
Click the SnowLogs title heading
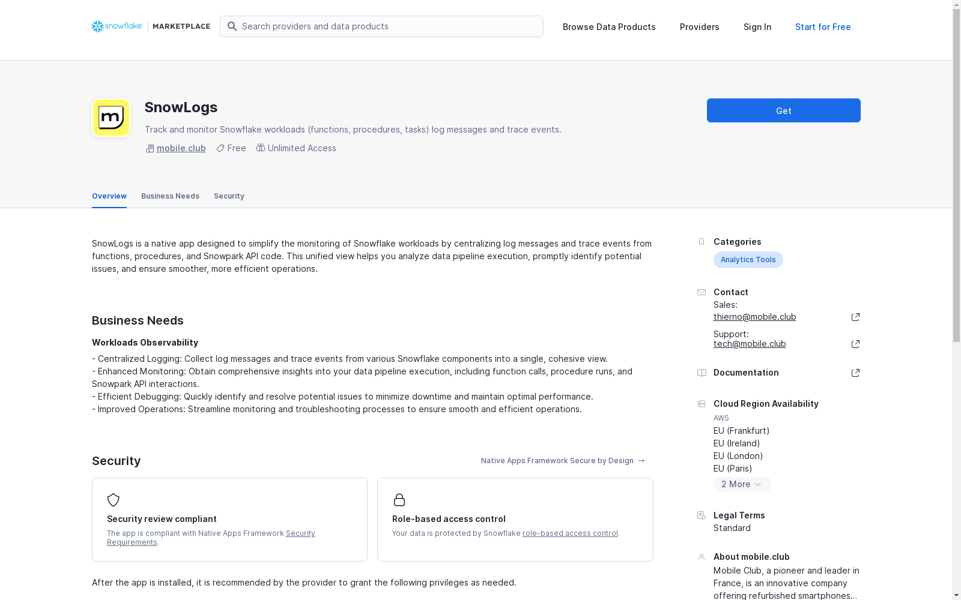[181, 107]
